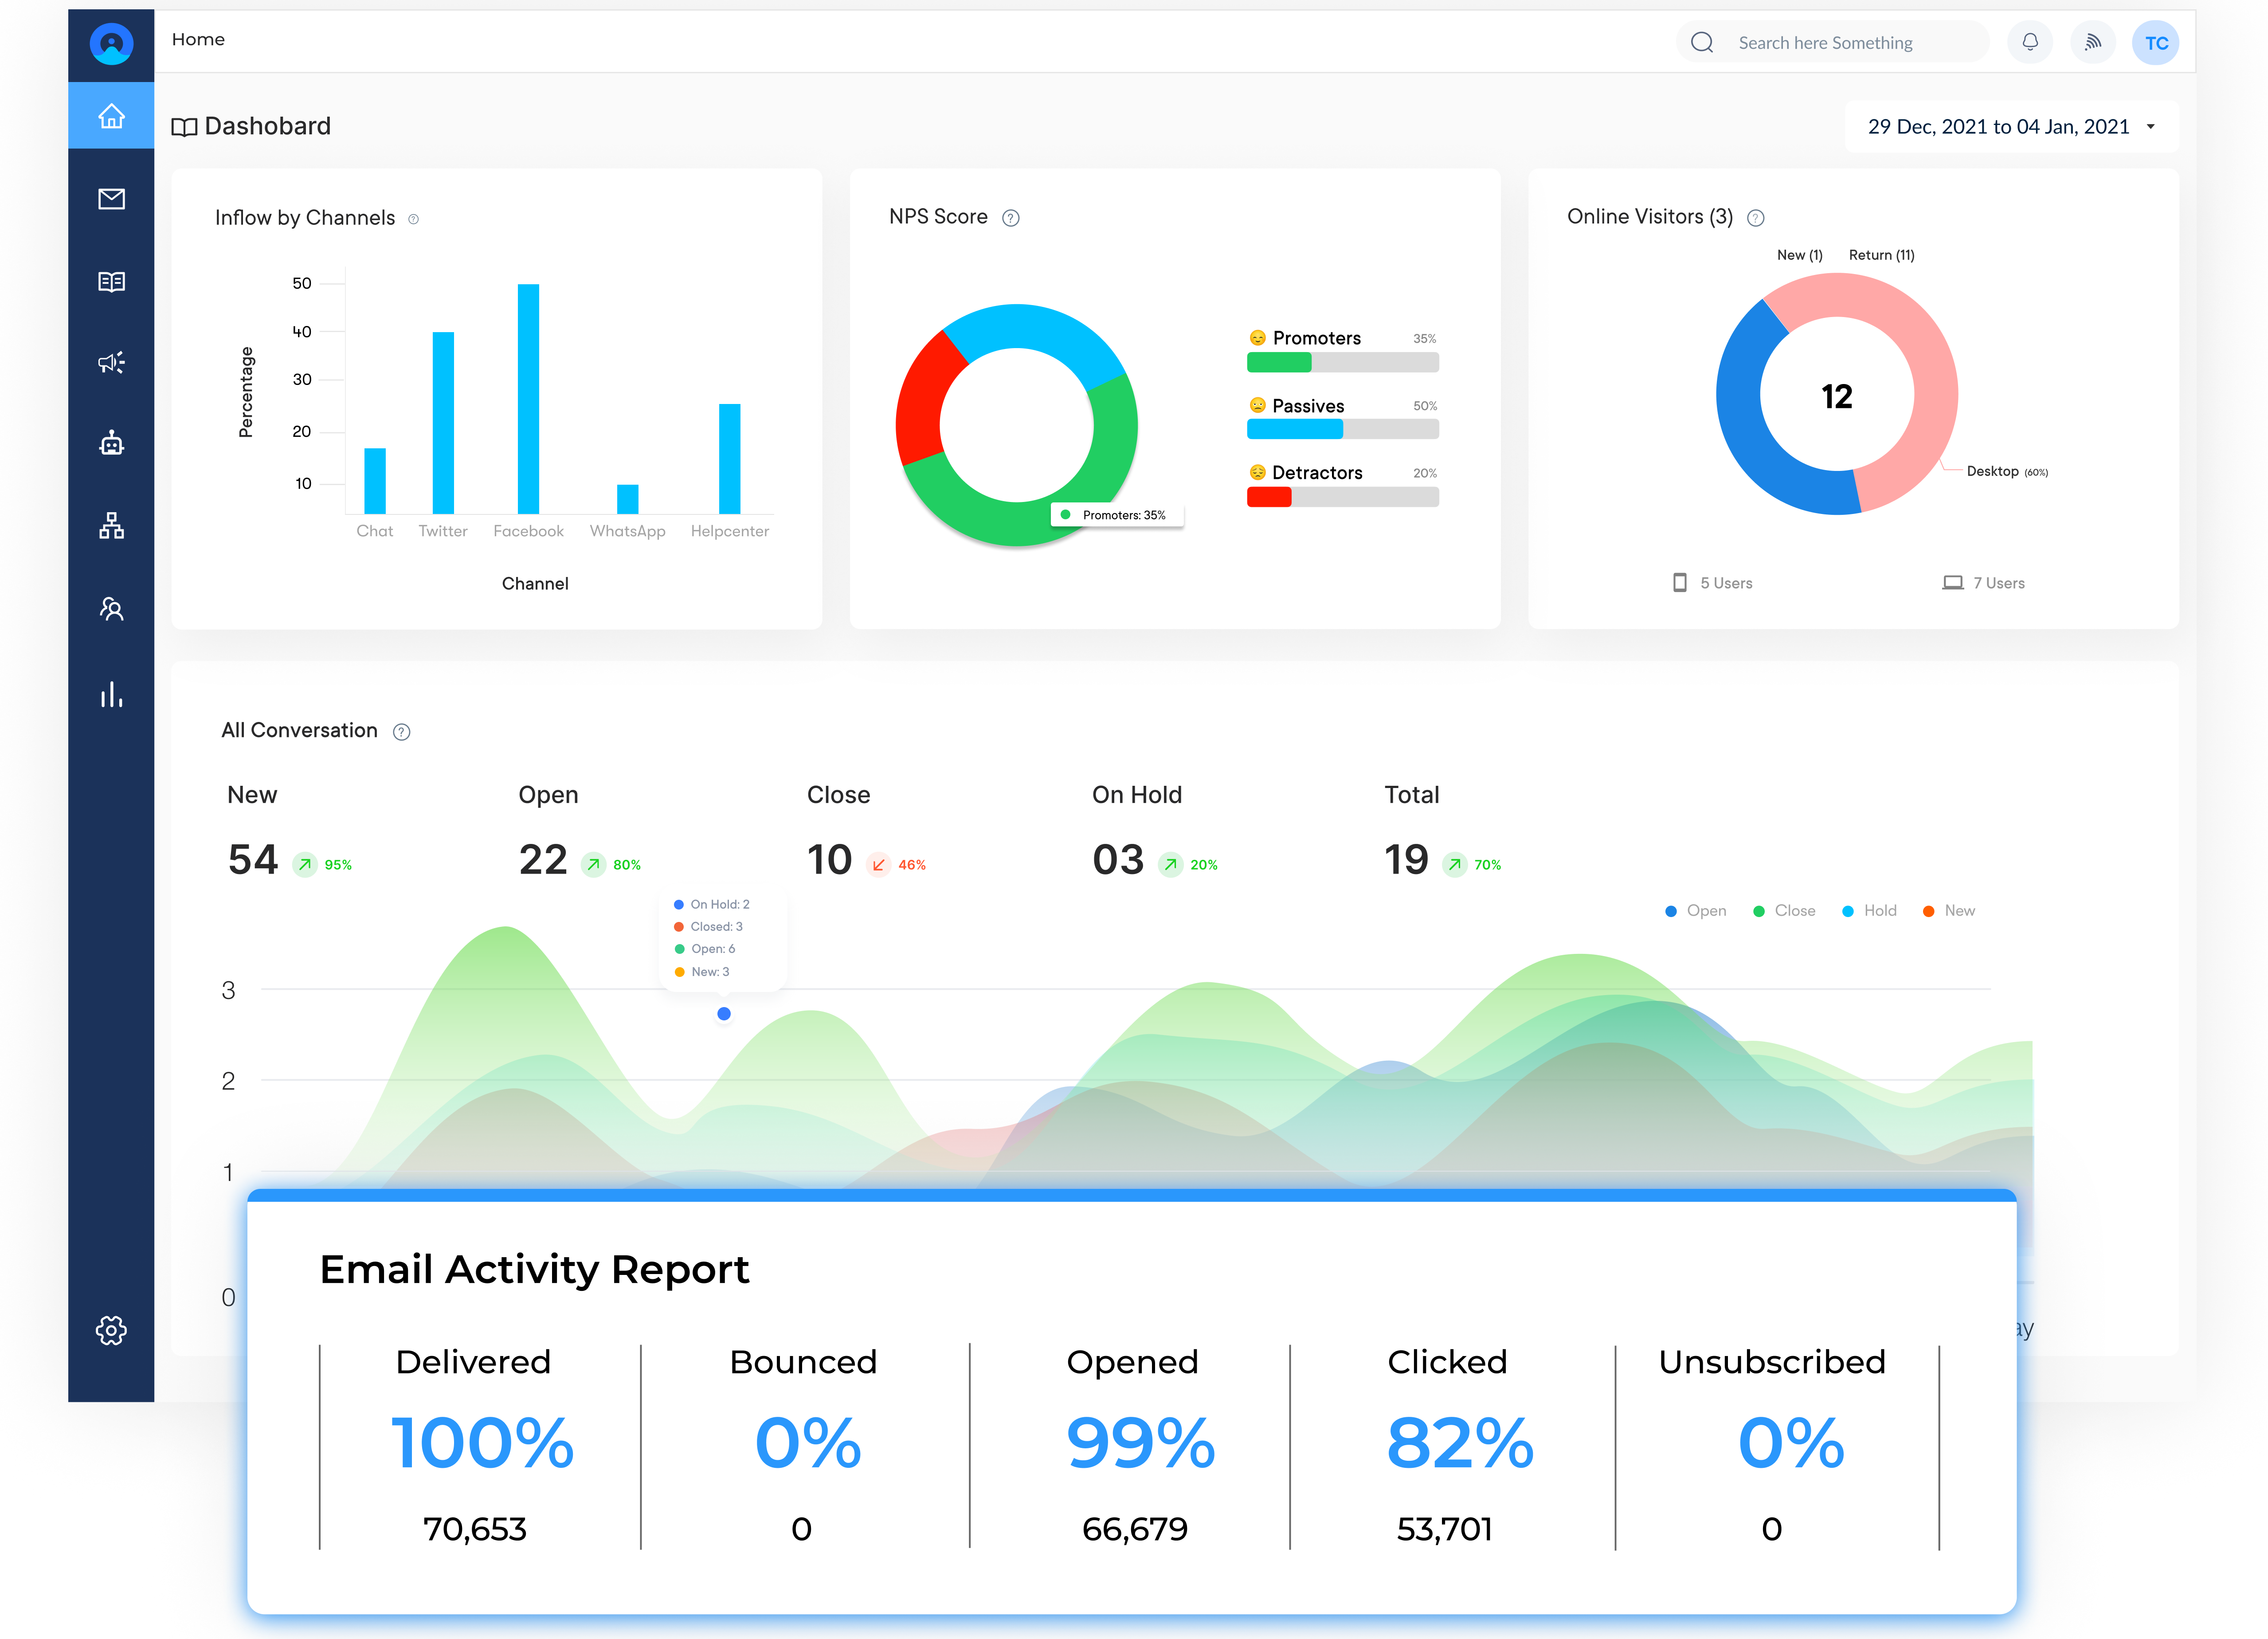Viewport: 2268px width, 1639px height.
Task: Click the broadcast feed icon in header
Action: pos(2093,42)
